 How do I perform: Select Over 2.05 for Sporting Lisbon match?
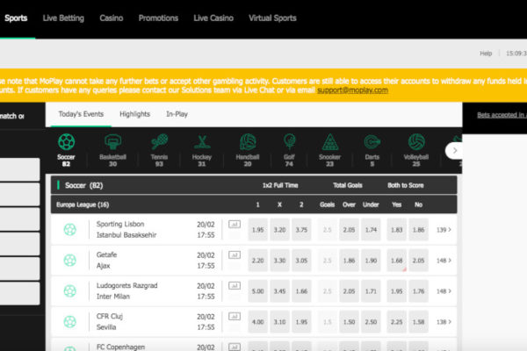pyautogui.click(x=349, y=230)
